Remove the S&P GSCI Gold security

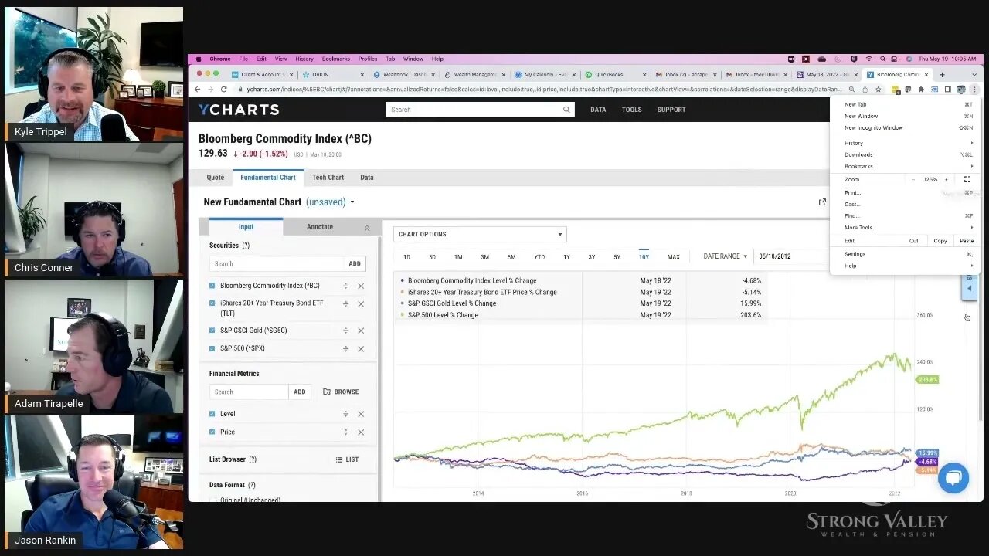pyautogui.click(x=361, y=331)
